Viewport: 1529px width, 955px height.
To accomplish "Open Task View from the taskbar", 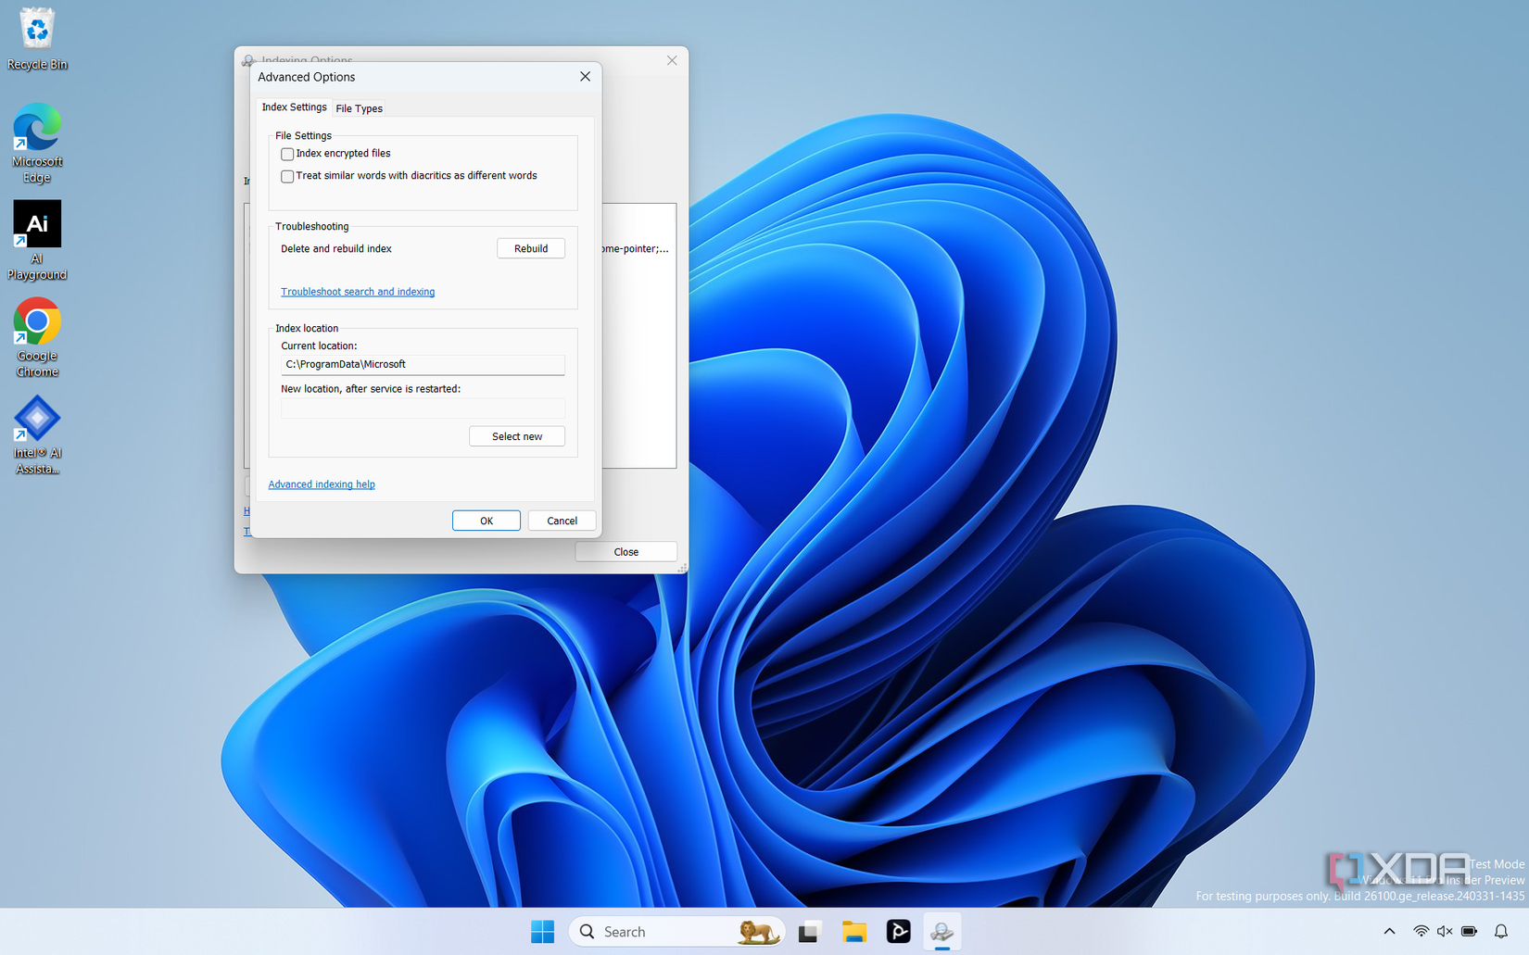I will (809, 931).
